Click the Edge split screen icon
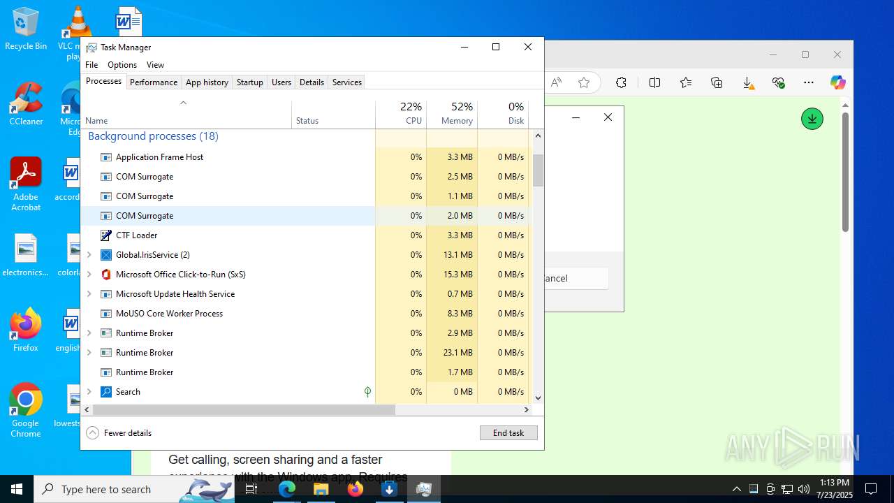Image resolution: width=894 pixels, height=503 pixels. (654, 82)
